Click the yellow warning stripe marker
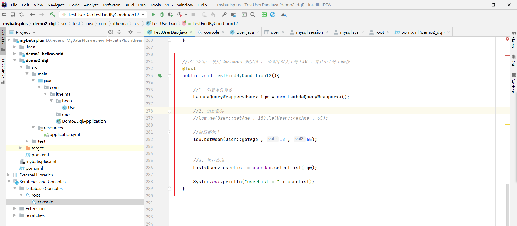 (507, 125)
